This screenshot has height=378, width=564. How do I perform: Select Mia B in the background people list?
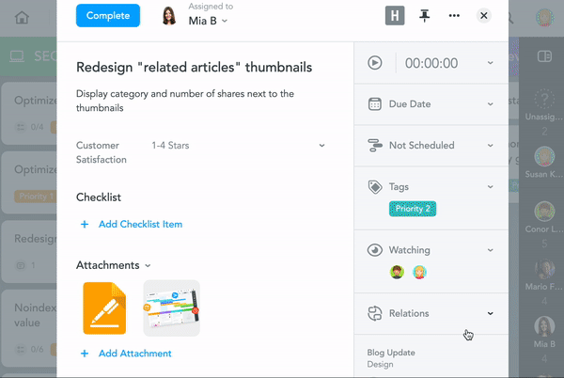pyautogui.click(x=544, y=332)
